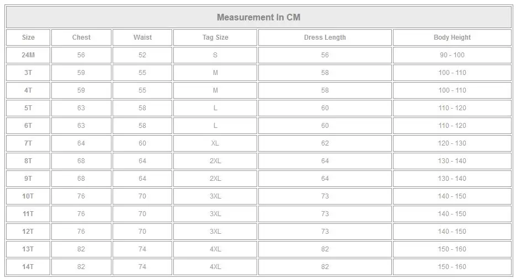Click the 3T size cell

28,73
